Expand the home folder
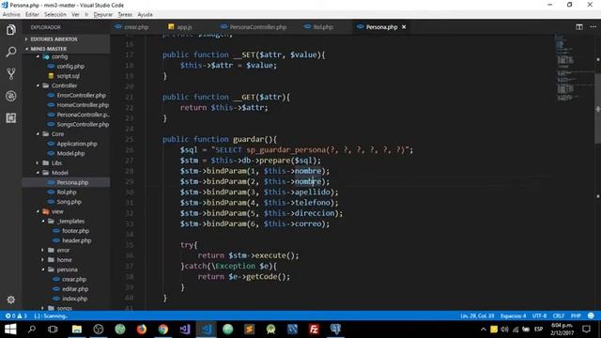The image size is (601, 338). 64,260
